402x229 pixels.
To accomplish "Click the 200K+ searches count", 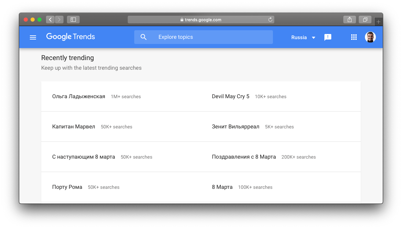I will tap(298, 157).
